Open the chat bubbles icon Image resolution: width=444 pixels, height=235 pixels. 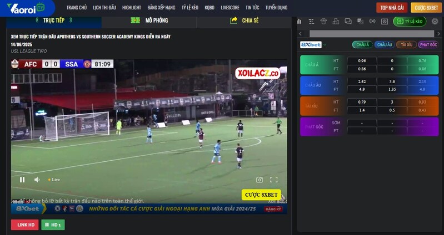point(348,22)
